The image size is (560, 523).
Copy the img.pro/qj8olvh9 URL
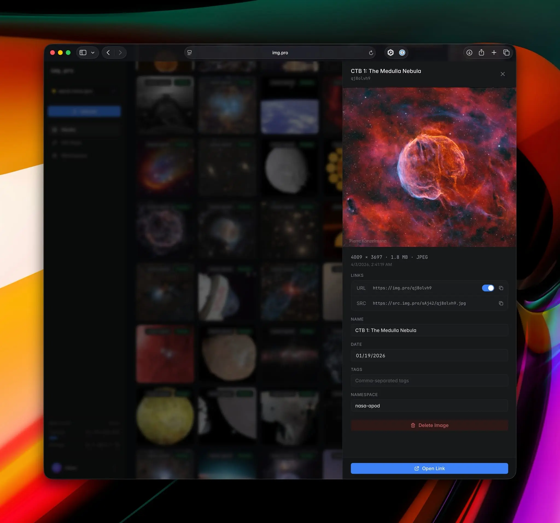(501, 288)
